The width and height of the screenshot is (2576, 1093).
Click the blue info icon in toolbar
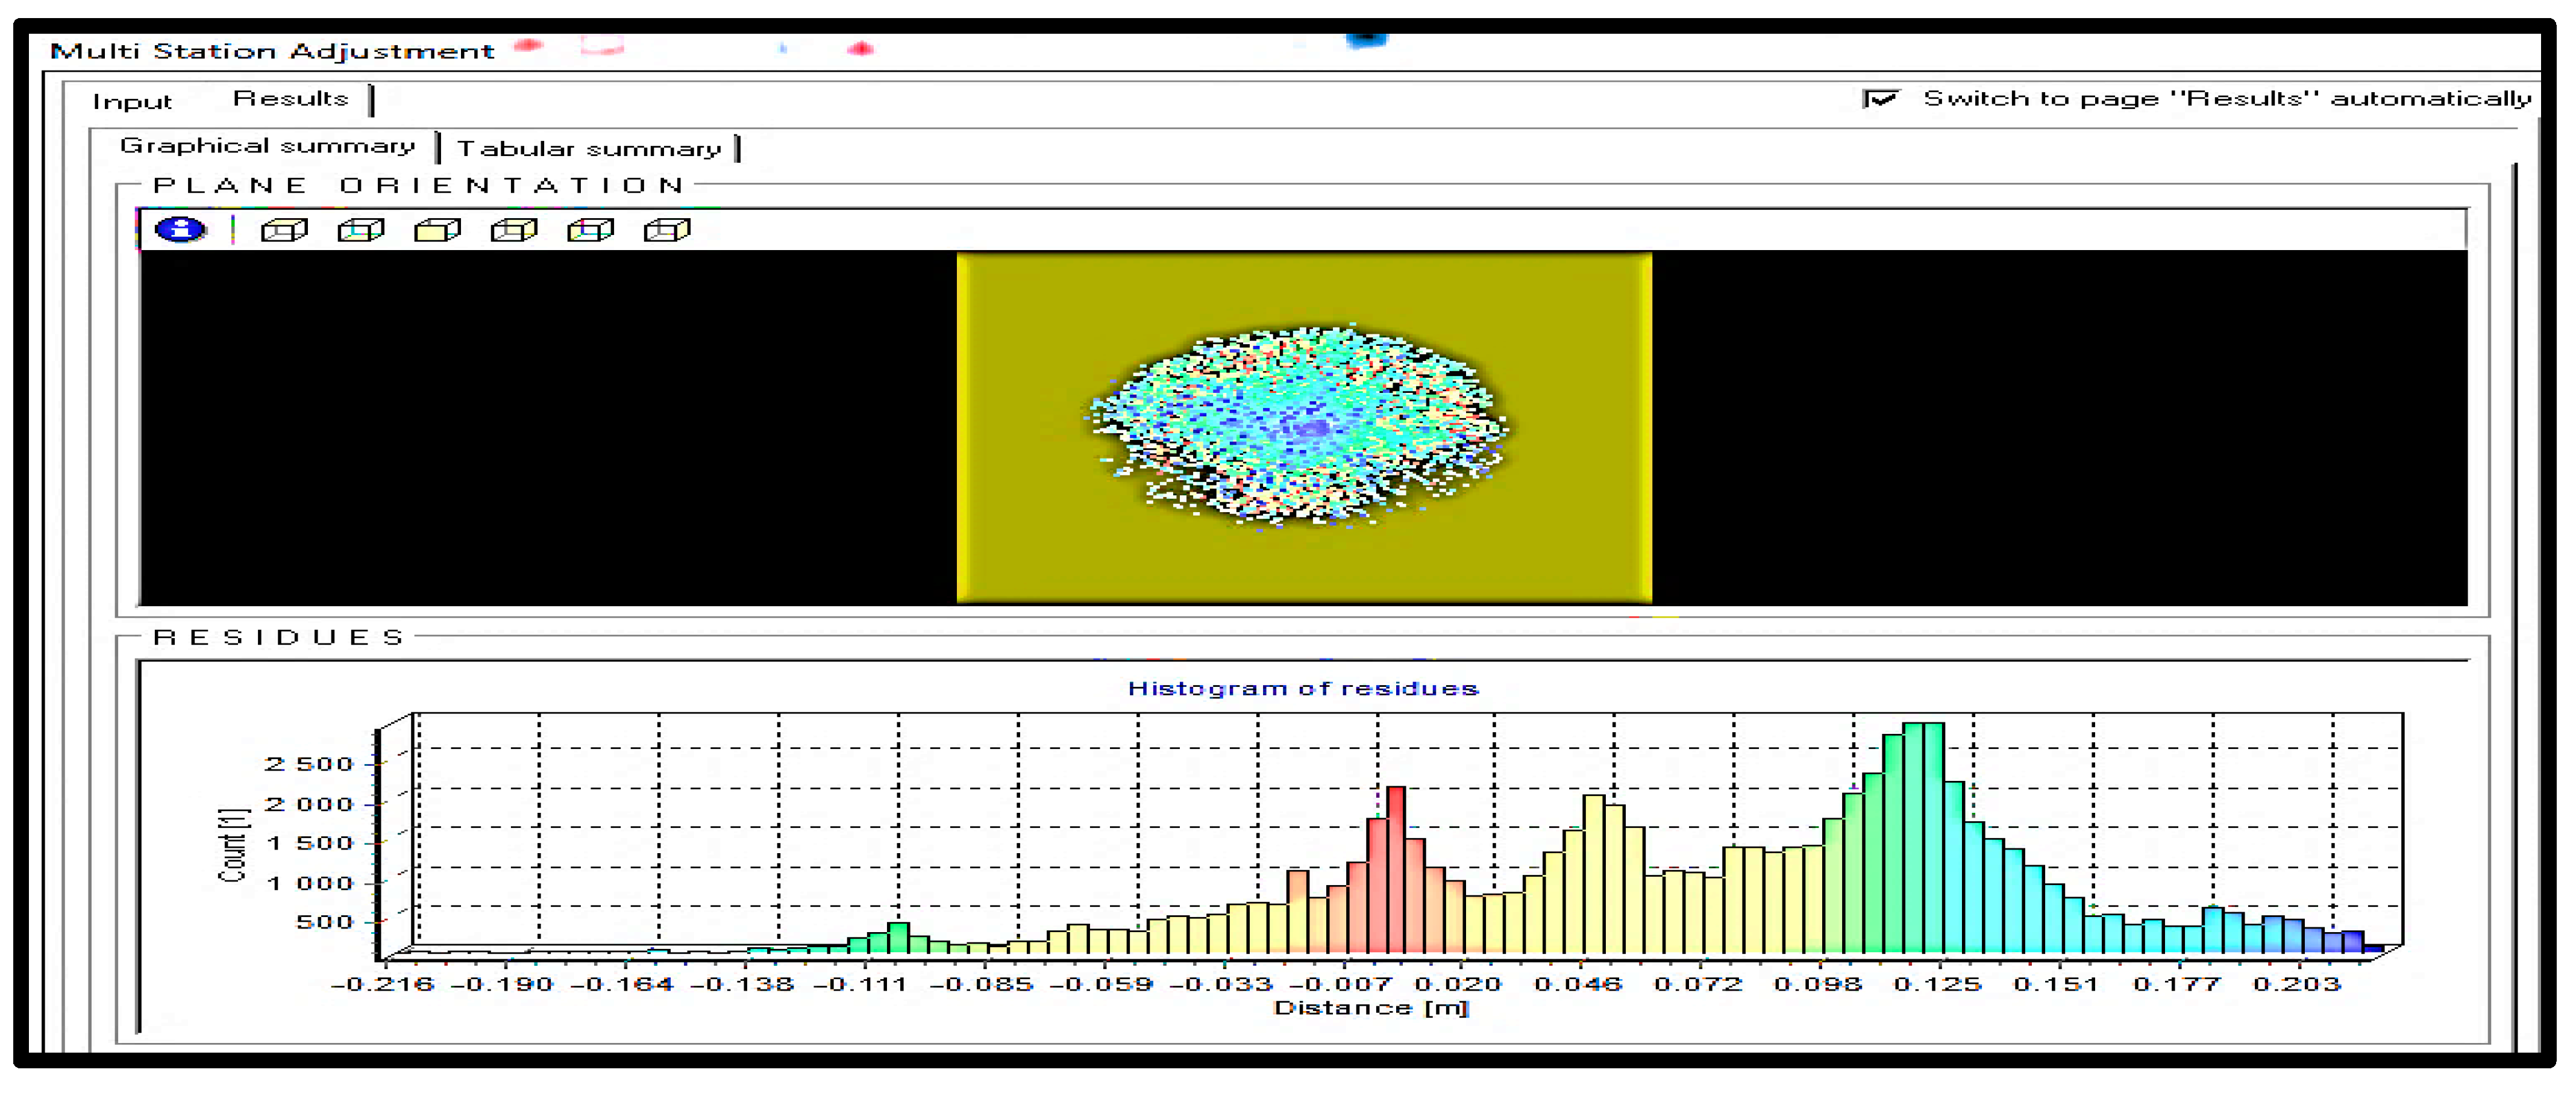(180, 230)
